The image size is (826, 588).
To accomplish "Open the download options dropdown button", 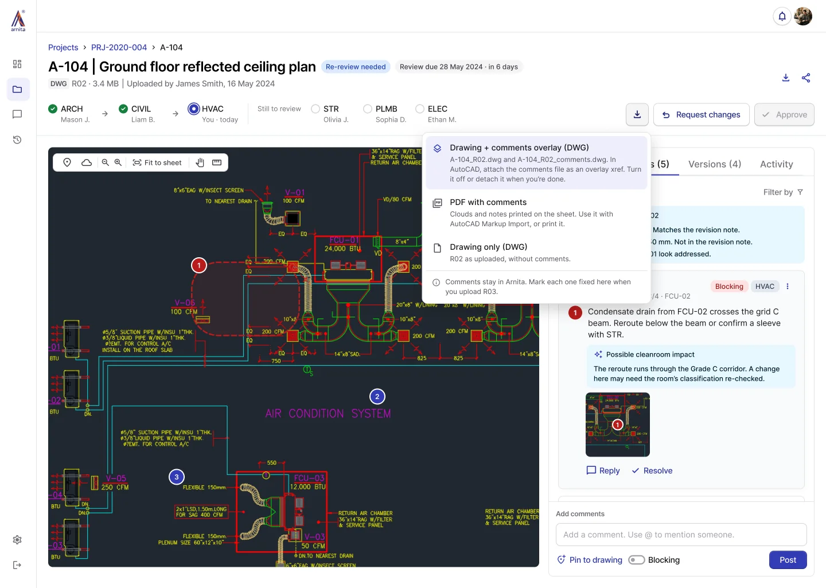I will point(637,114).
